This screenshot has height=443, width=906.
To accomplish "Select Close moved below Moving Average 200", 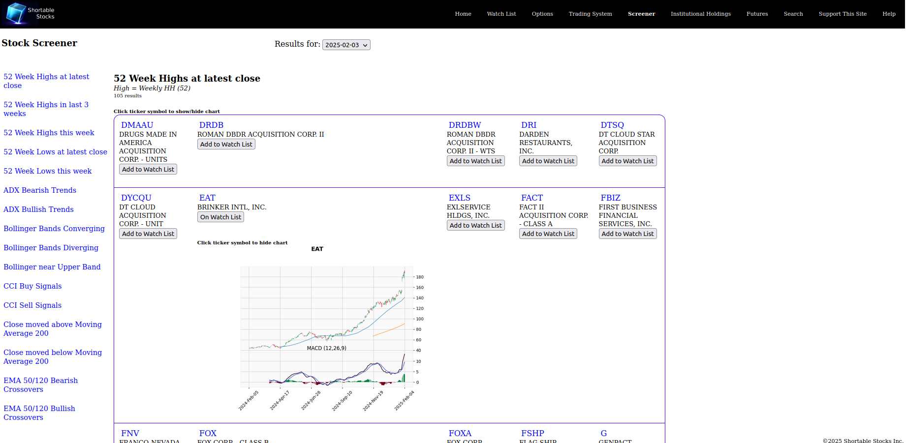I will coord(53,357).
